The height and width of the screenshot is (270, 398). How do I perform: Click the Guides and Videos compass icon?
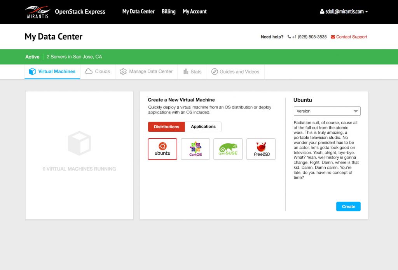(x=215, y=71)
